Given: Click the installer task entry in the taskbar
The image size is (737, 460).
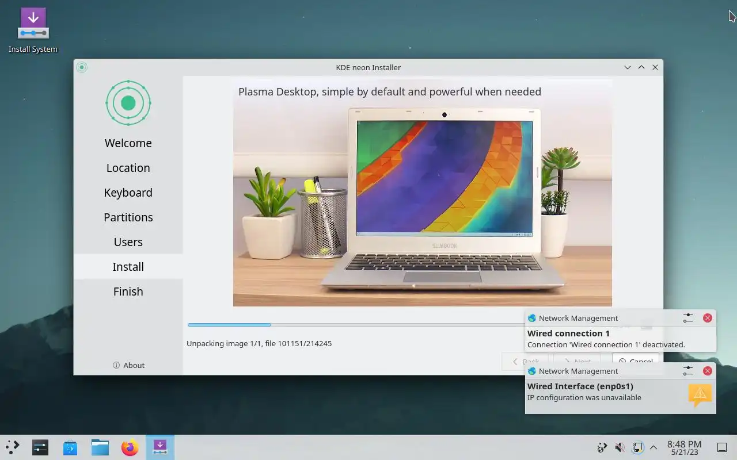Looking at the screenshot, I should point(160,447).
